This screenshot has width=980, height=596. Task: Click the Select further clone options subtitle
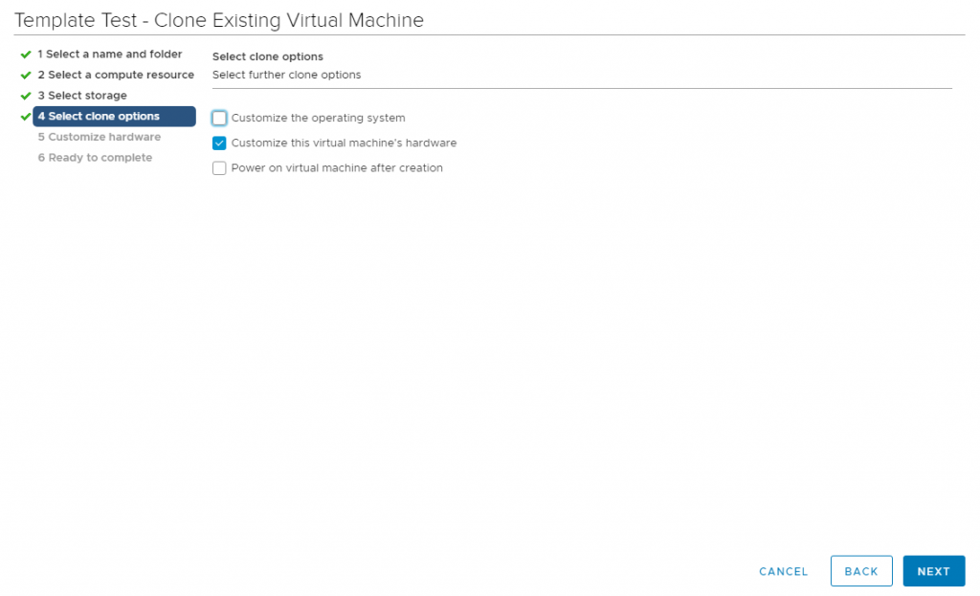click(287, 75)
